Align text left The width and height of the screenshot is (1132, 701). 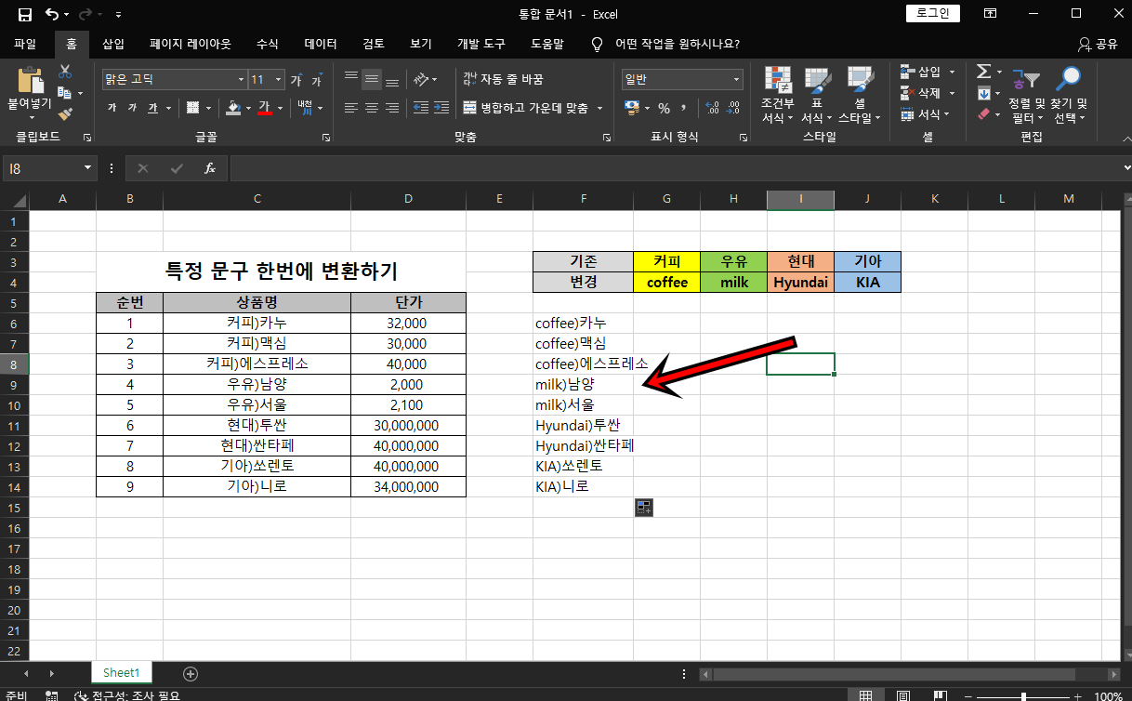tap(350, 108)
